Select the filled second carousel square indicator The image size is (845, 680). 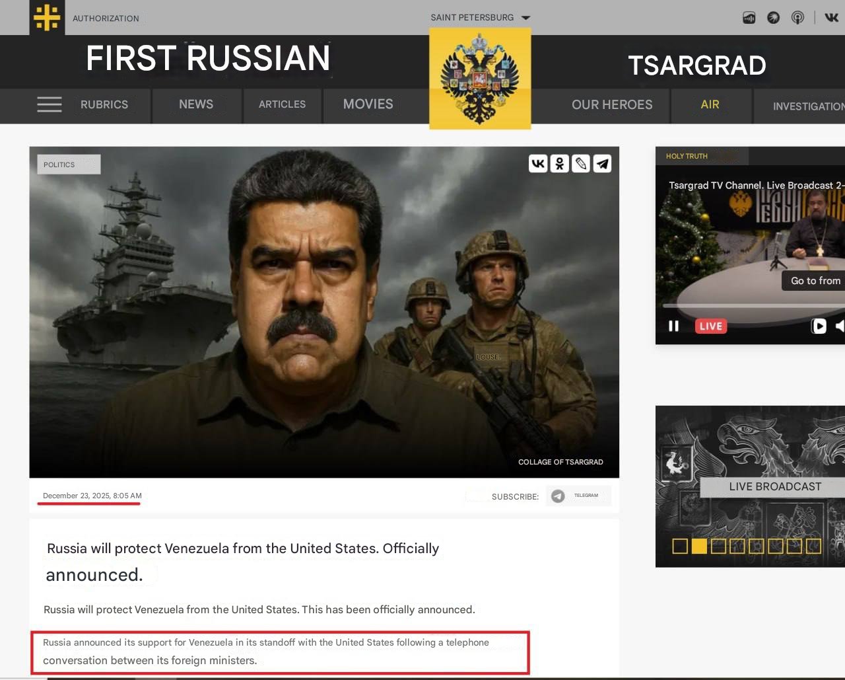point(699,546)
